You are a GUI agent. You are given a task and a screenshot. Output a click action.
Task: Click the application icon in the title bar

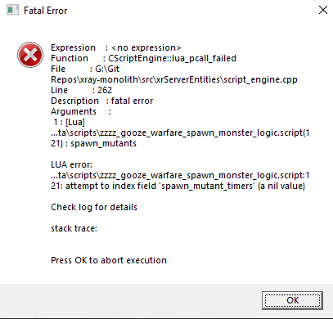point(13,11)
